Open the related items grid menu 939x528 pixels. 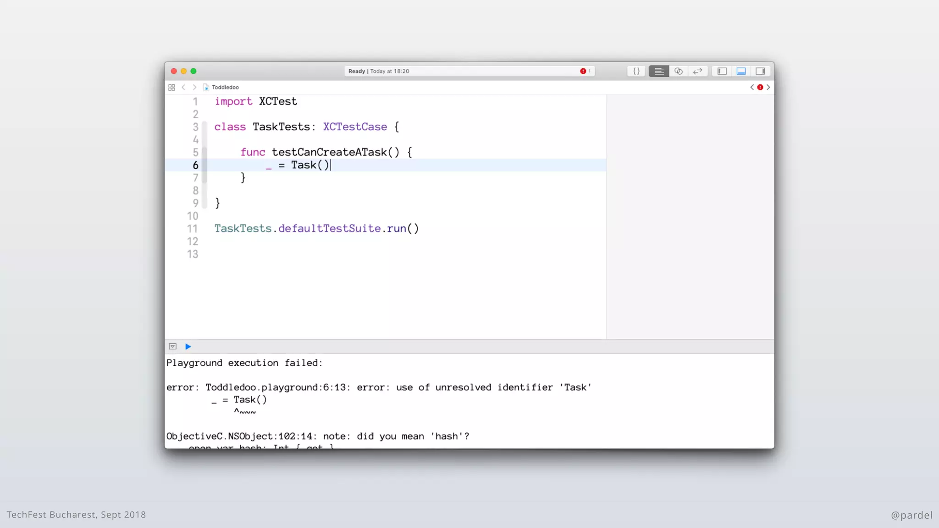171,87
